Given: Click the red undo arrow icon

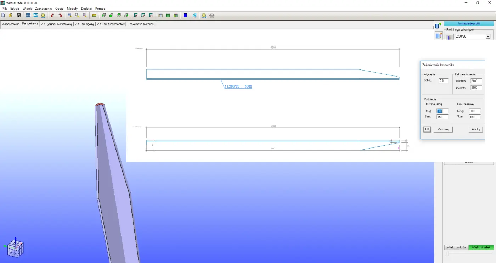Looking at the screenshot, I should point(52,16).
